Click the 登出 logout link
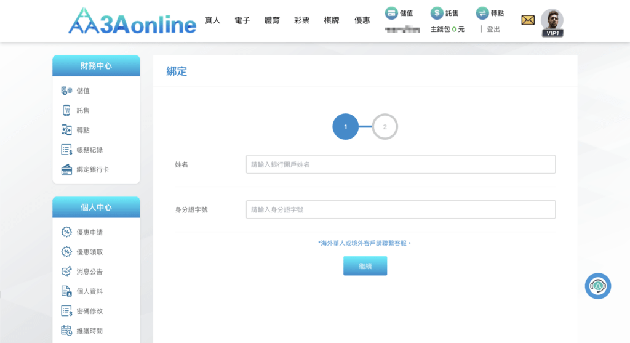 pyautogui.click(x=493, y=29)
